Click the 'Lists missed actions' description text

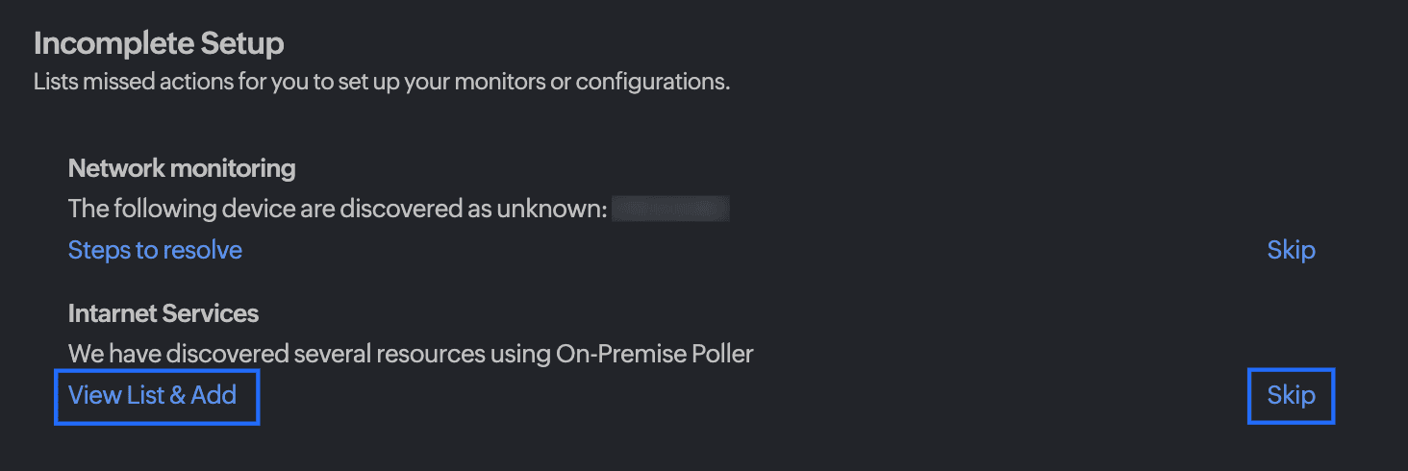(382, 82)
